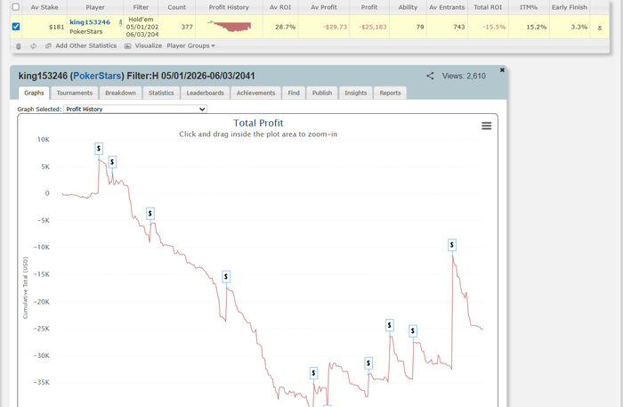Click the -$29.73 average profit value
623x407 pixels.
(335, 27)
